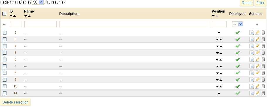Select all rows via header checkbox
The height and width of the screenshot is (107, 267).
[x=4, y=13]
